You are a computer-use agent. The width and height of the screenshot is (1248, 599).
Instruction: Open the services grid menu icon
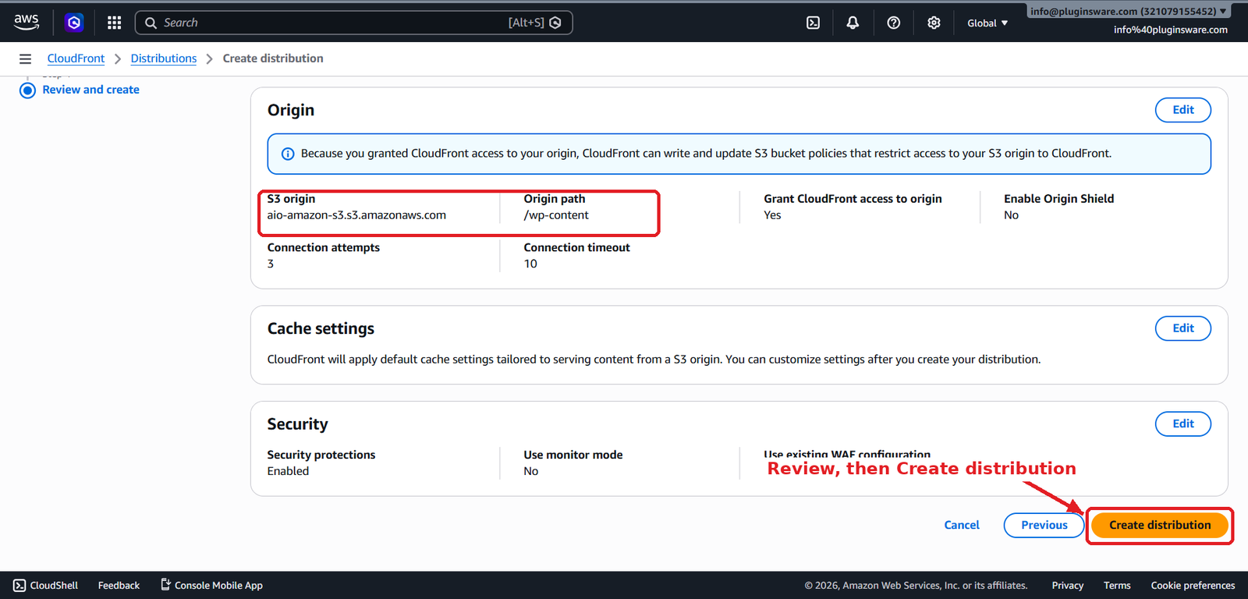point(114,23)
